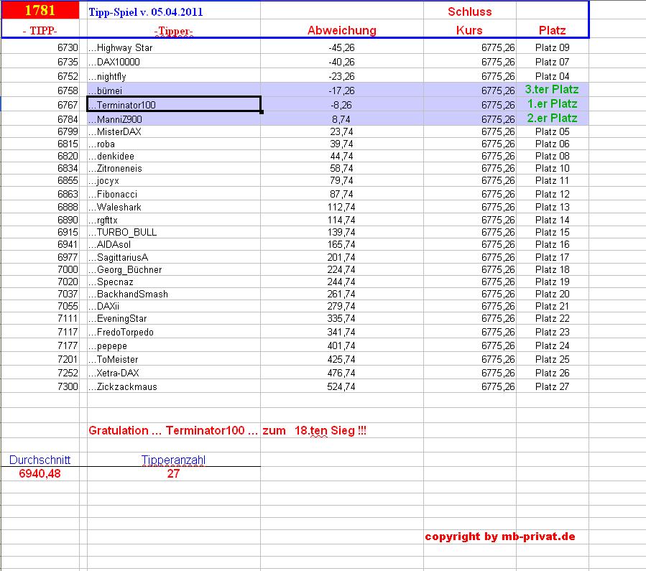
Task: Select the BackhandSmash cell
Action: (x=173, y=294)
